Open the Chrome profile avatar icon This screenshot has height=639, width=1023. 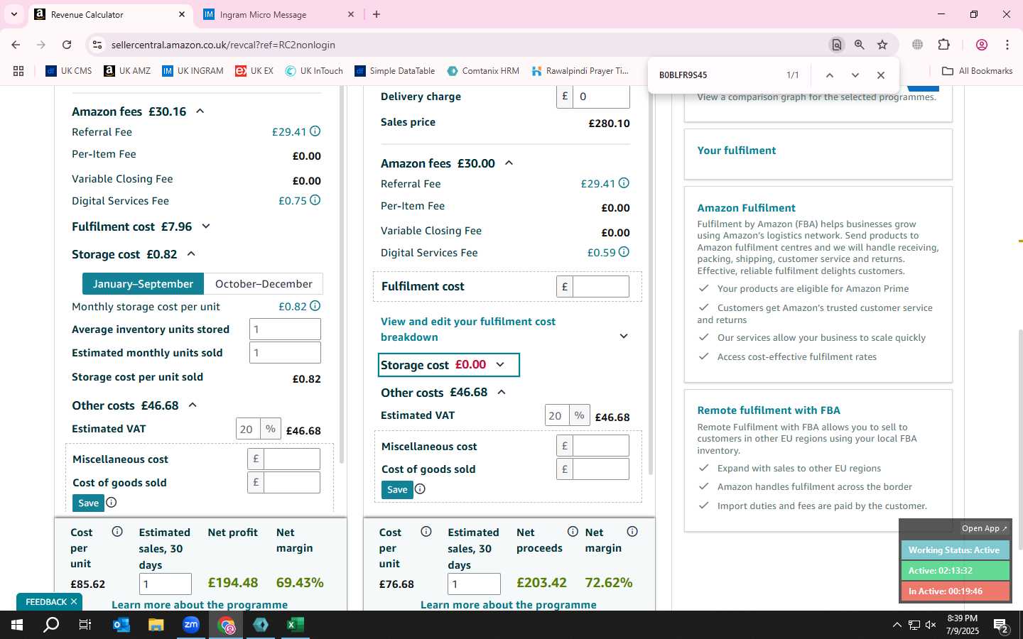pos(982,45)
